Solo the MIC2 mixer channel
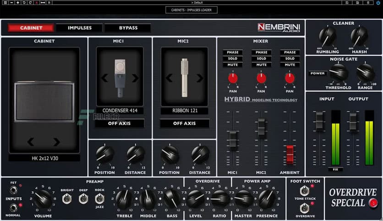This screenshot has width=383, height=221. click(261, 58)
